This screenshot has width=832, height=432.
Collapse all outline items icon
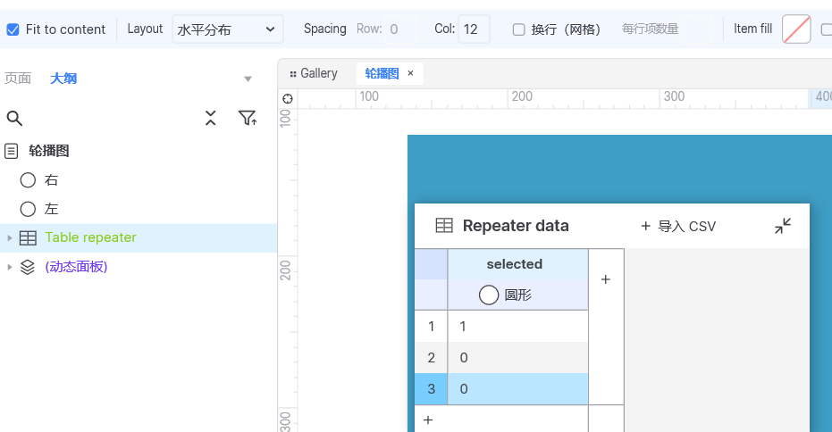(x=211, y=118)
